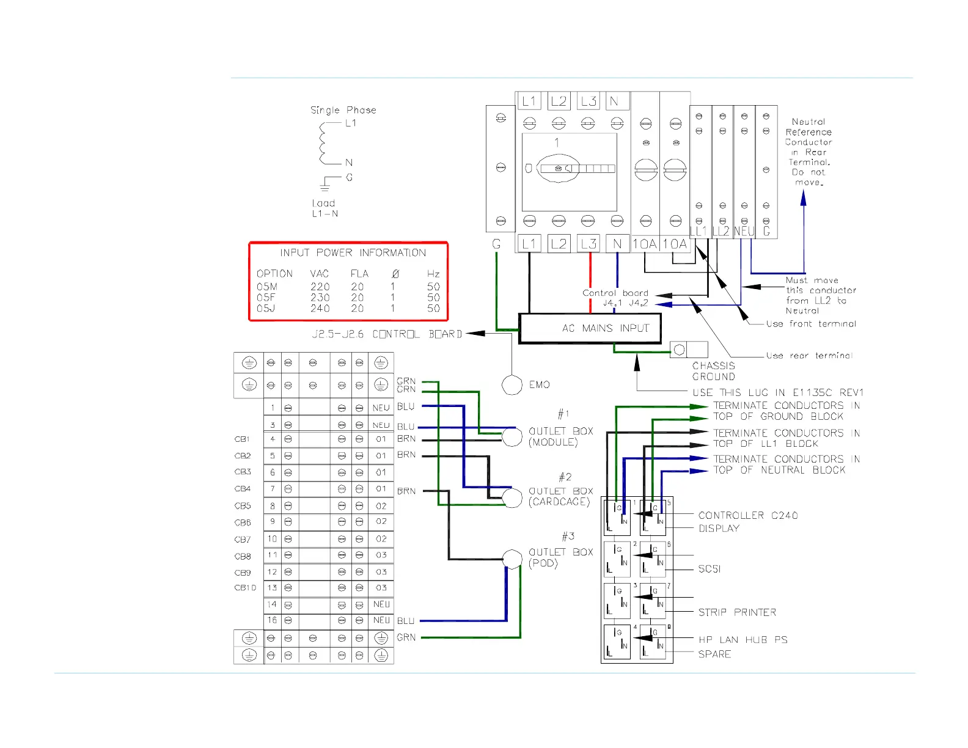Click the FLA column header
The image size is (968, 748).
(359, 274)
